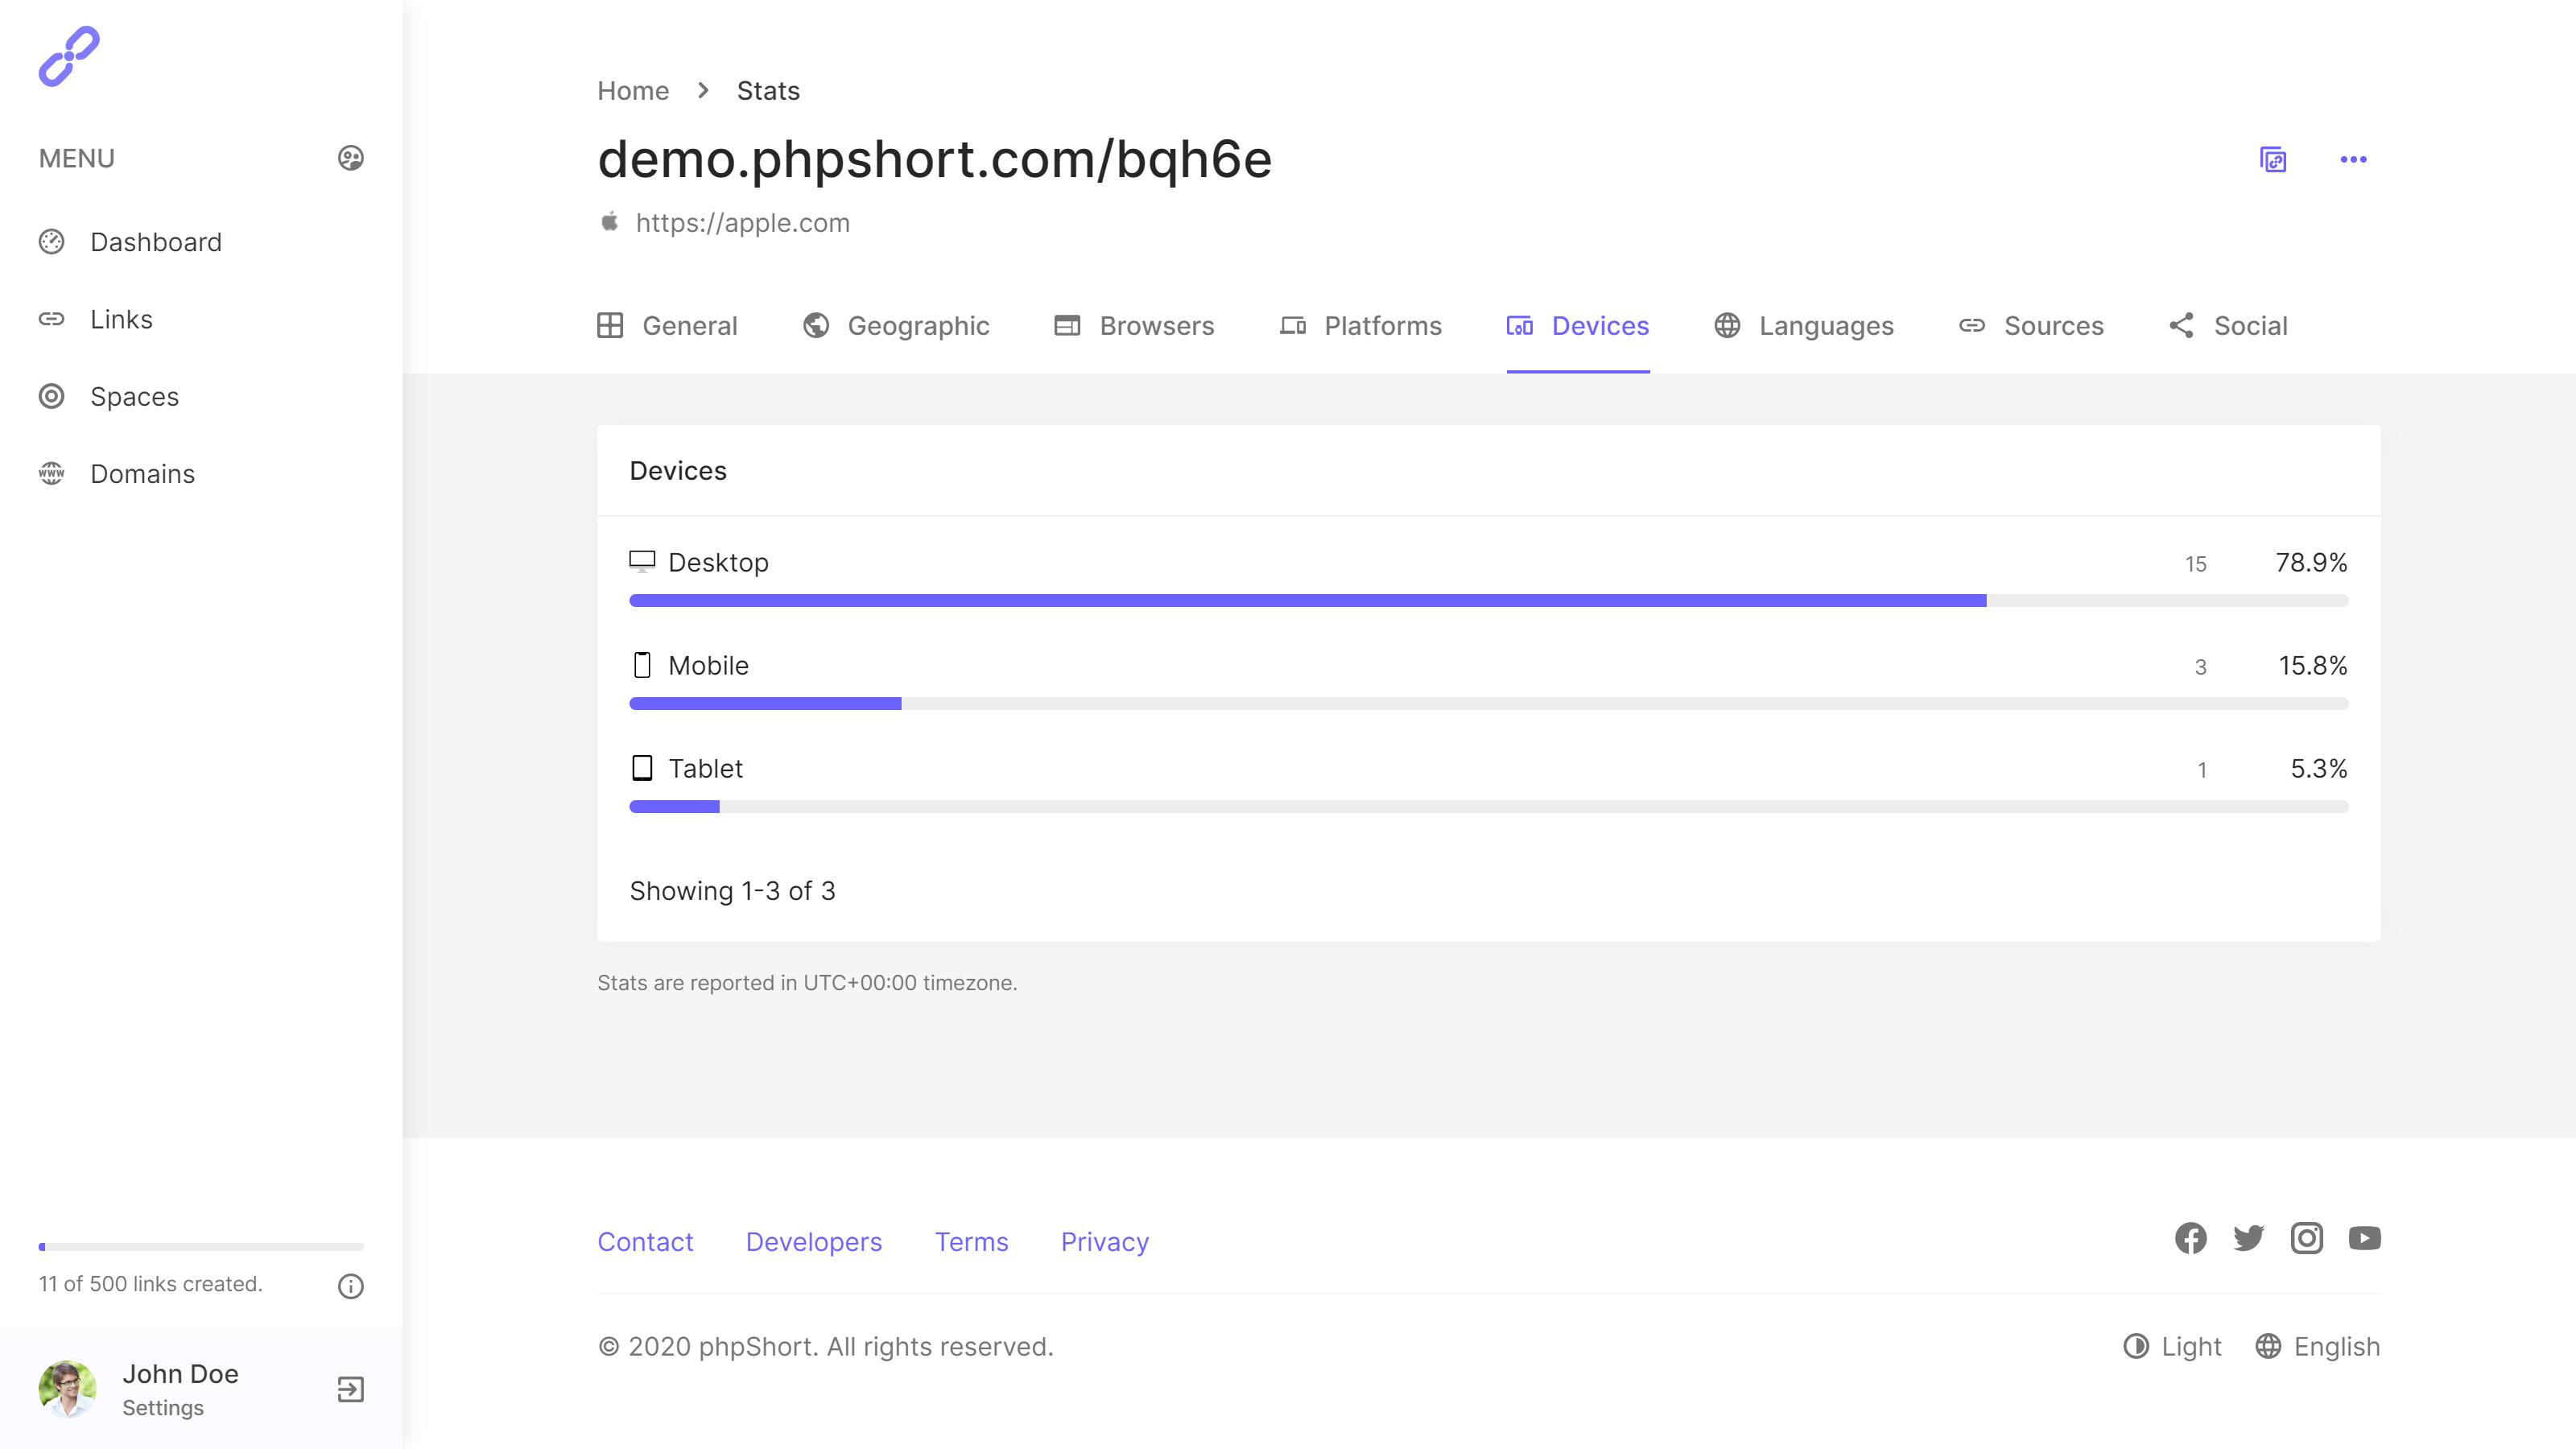Click the John Doe avatar picture
Screen dimensions: 2576x1449
67,1389
